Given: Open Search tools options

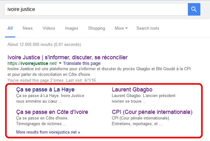Looking at the screenshot, I should coord(148,28).
